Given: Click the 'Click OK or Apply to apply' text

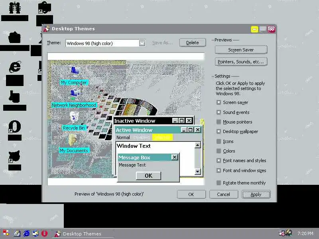Looking at the screenshot, I should [240, 88].
